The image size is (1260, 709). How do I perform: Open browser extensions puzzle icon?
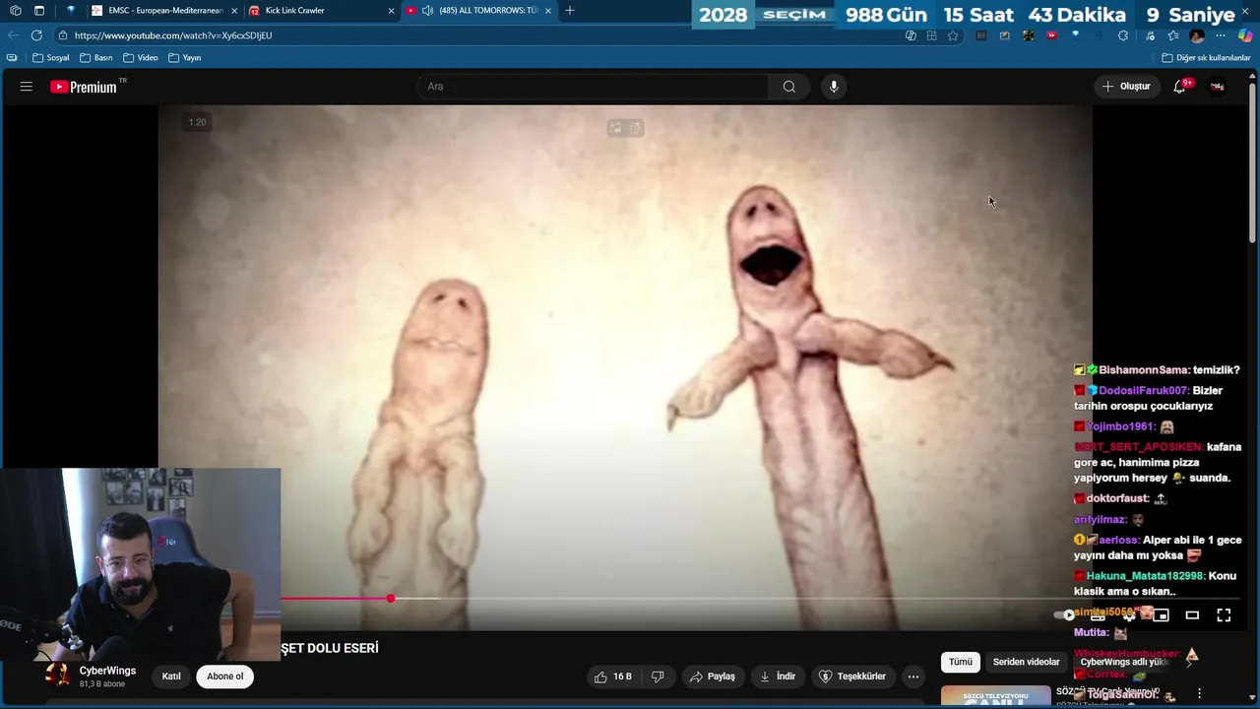[1123, 35]
